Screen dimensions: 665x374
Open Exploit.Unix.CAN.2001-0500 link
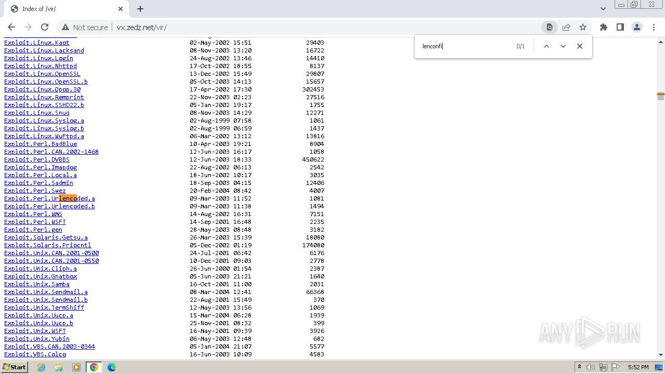[x=51, y=253]
